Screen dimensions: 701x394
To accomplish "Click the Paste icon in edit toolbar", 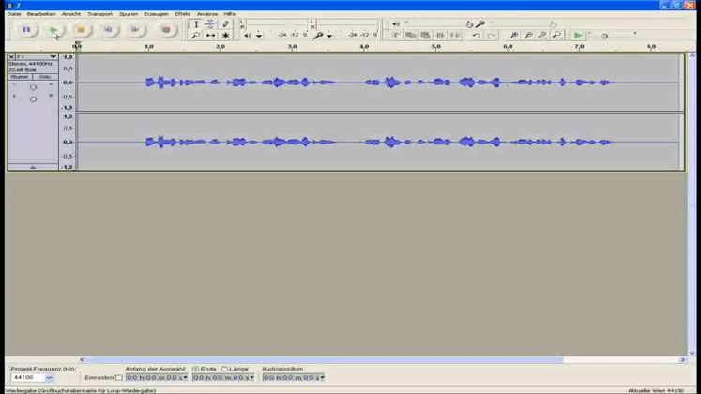I will pos(425,36).
